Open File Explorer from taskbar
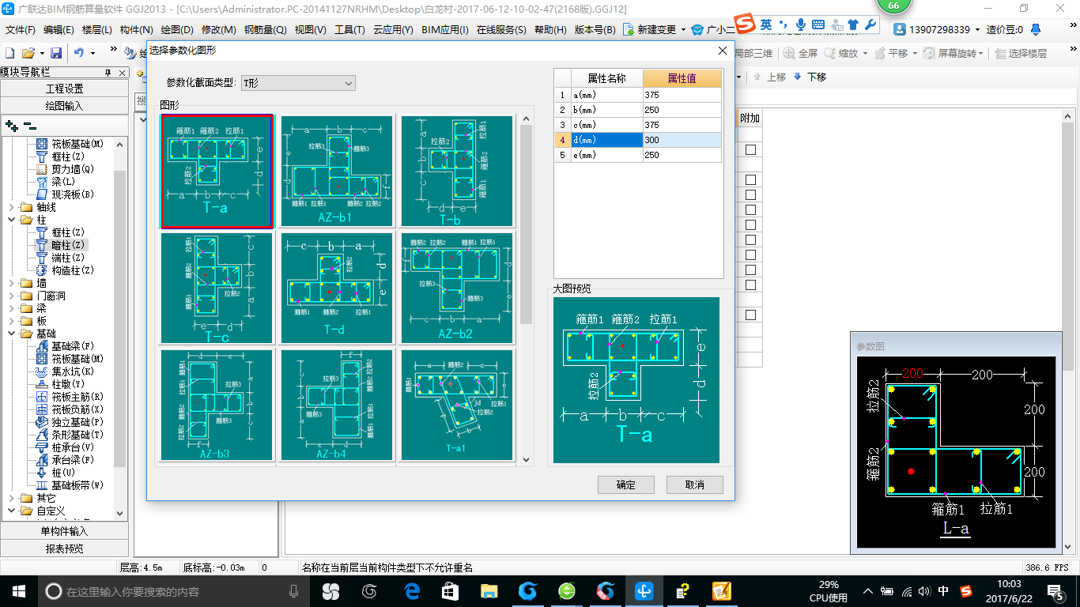1080x607 pixels. click(489, 590)
